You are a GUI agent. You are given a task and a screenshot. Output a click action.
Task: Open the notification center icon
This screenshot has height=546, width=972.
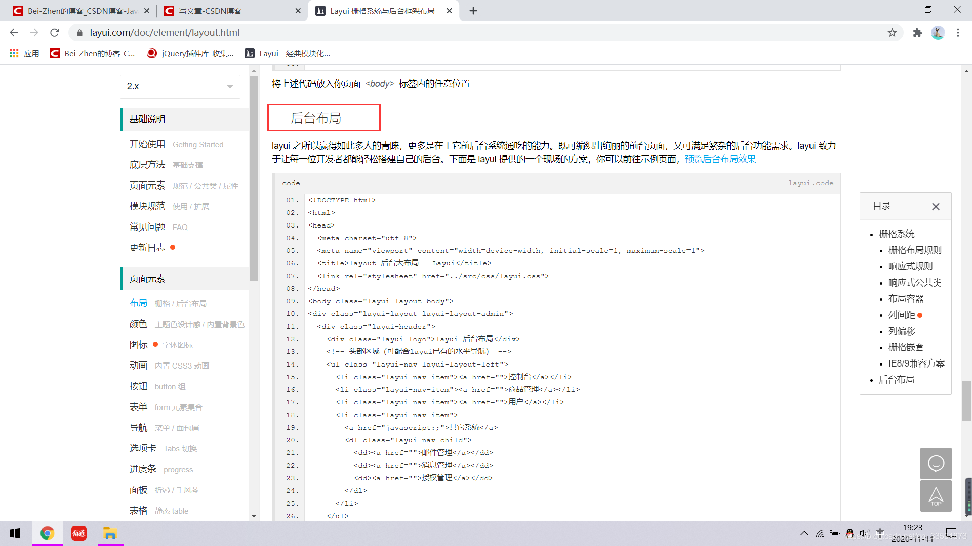point(951,533)
